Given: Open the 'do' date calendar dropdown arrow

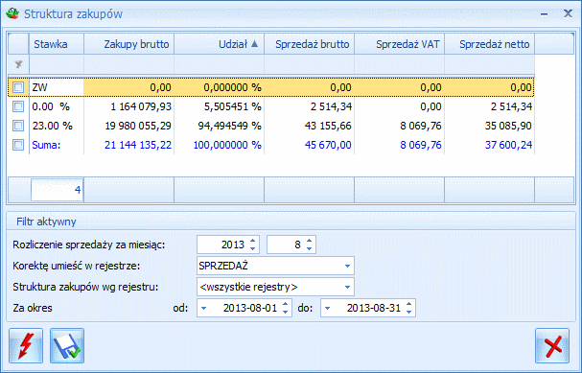Looking at the screenshot, I should [x=327, y=308].
